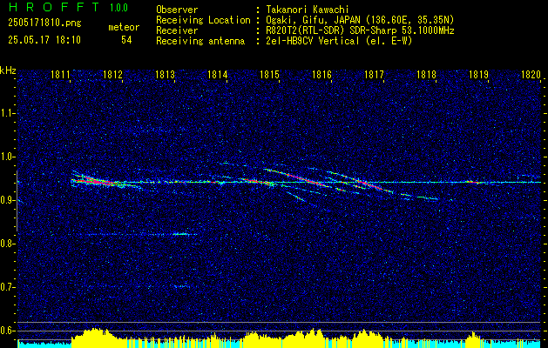Click the filename 2505171810.png

pos(44,23)
